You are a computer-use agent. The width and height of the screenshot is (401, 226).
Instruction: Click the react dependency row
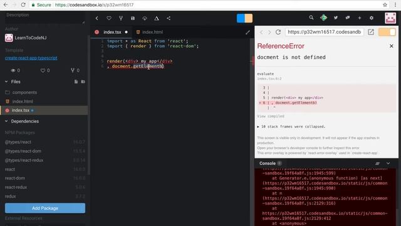(x=44, y=169)
